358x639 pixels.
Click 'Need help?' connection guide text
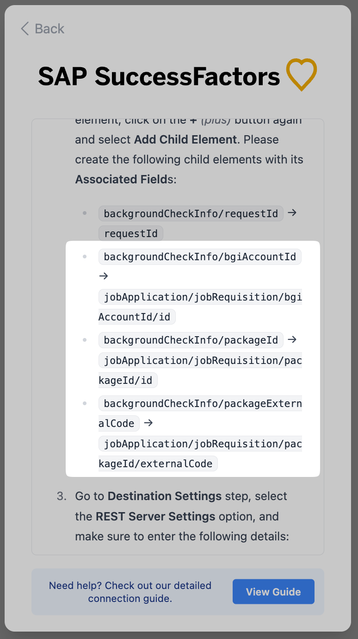(130, 592)
